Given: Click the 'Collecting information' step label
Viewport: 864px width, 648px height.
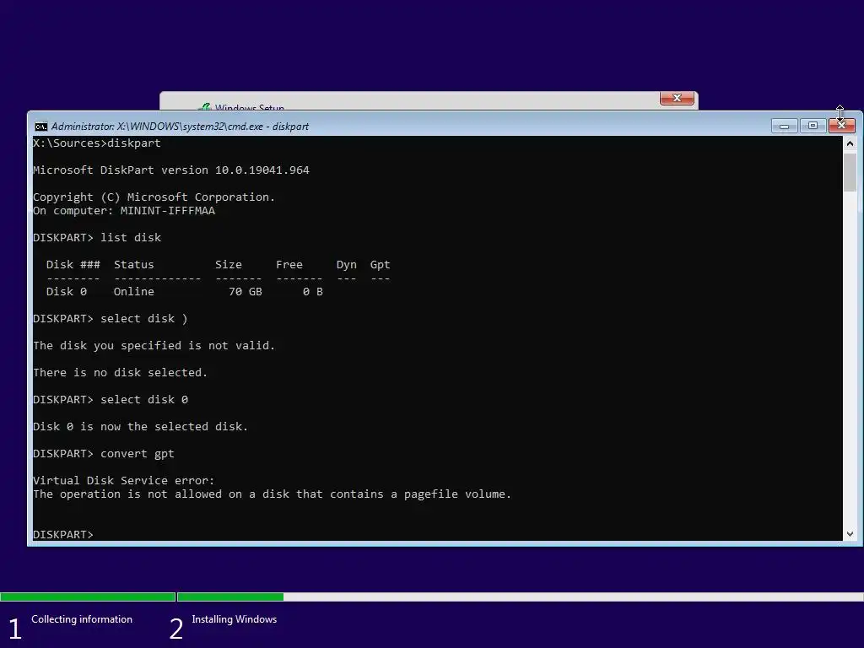Looking at the screenshot, I should point(82,619).
